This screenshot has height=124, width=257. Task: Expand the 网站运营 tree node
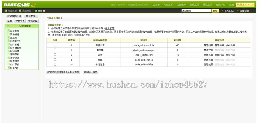click(x=9, y=51)
